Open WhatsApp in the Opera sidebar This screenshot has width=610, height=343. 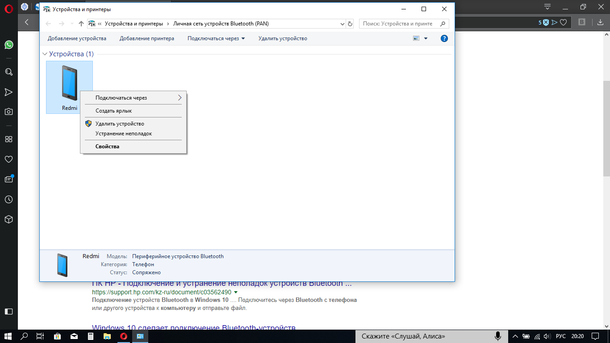(8, 45)
